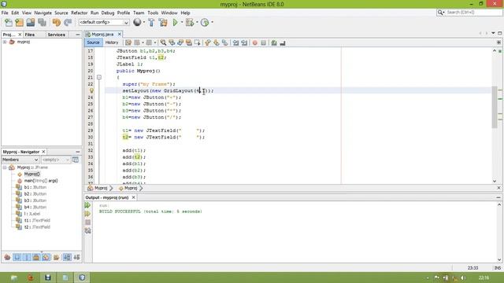This screenshot has height=283, width=504.
Task: Open the Refactor menu
Action: (x=79, y=13)
